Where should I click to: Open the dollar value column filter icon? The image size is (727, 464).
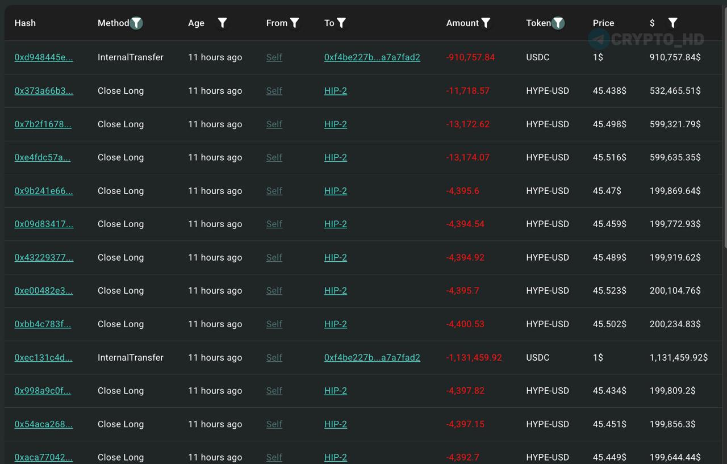point(672,23)
